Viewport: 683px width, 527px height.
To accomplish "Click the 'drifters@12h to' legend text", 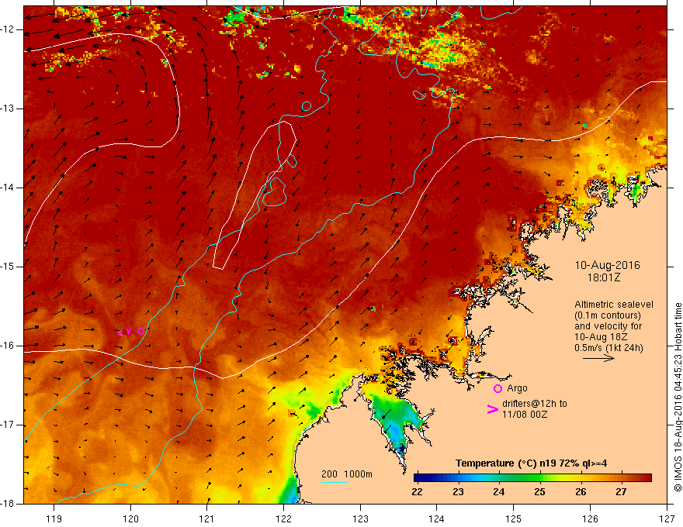I will tap(535, 404).
